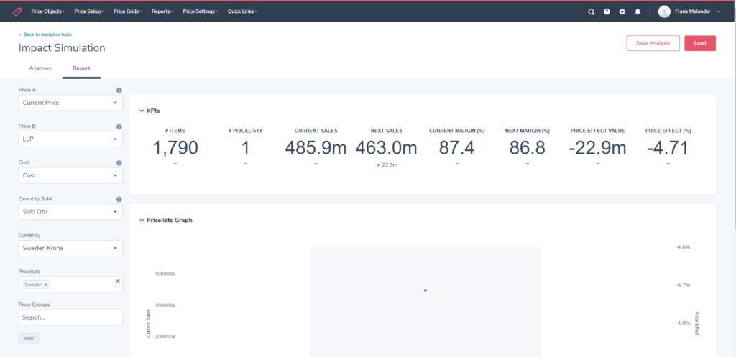Click the info icon beside Cost
This screenshot has height=357, width=736.
tap(119, 163)
